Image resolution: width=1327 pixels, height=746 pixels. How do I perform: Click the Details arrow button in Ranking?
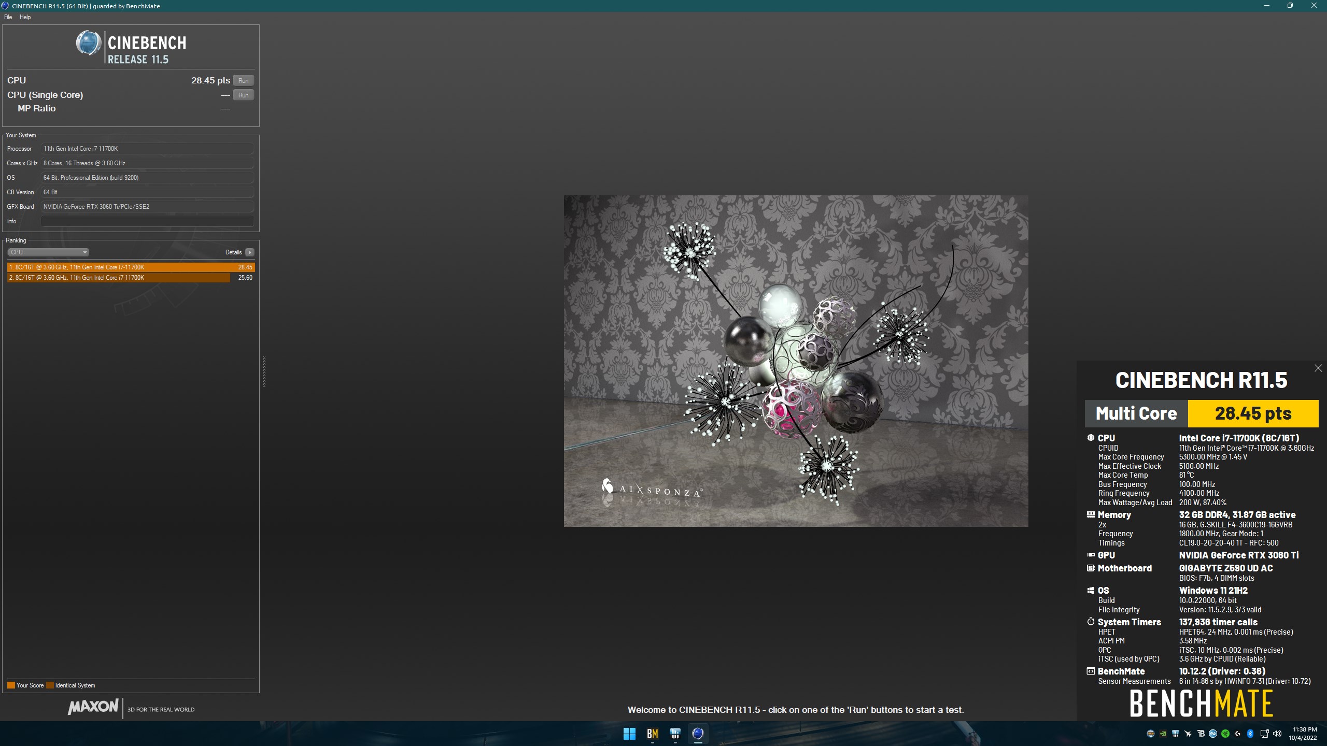tap(250, 252)
